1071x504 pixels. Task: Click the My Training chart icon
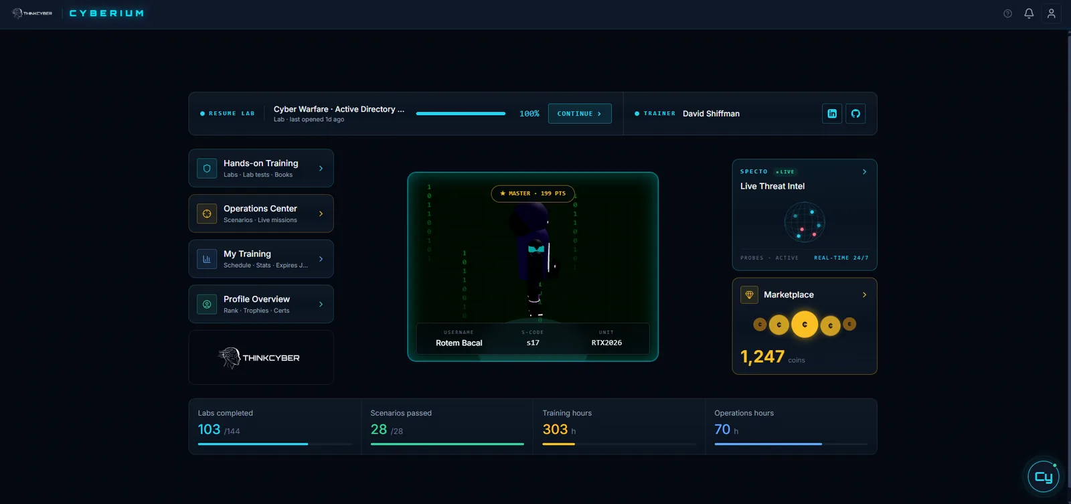(207, 259)
